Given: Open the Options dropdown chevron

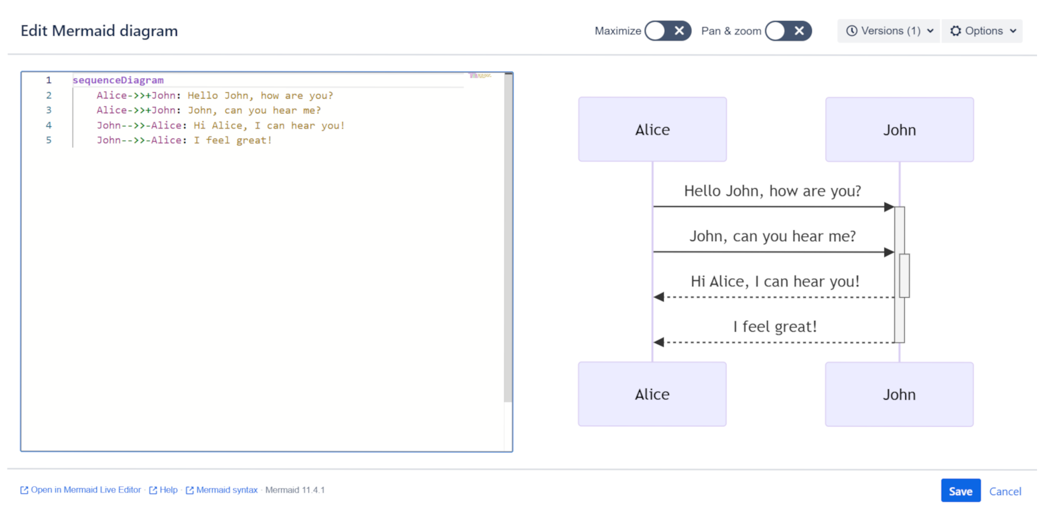Looking at the screenshot, I should [x=1013, y=31].
